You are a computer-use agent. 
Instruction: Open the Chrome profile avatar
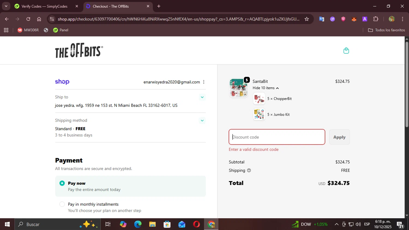click(x=392, y=19)
